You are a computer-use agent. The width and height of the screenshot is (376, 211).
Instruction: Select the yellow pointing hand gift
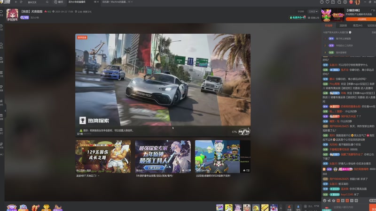pyautogui.click(x=229, y=207)
